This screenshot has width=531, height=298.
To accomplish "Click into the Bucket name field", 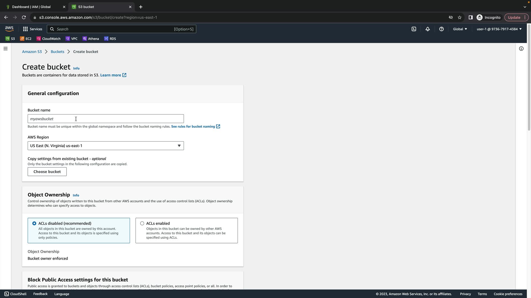I will point(106,119).
